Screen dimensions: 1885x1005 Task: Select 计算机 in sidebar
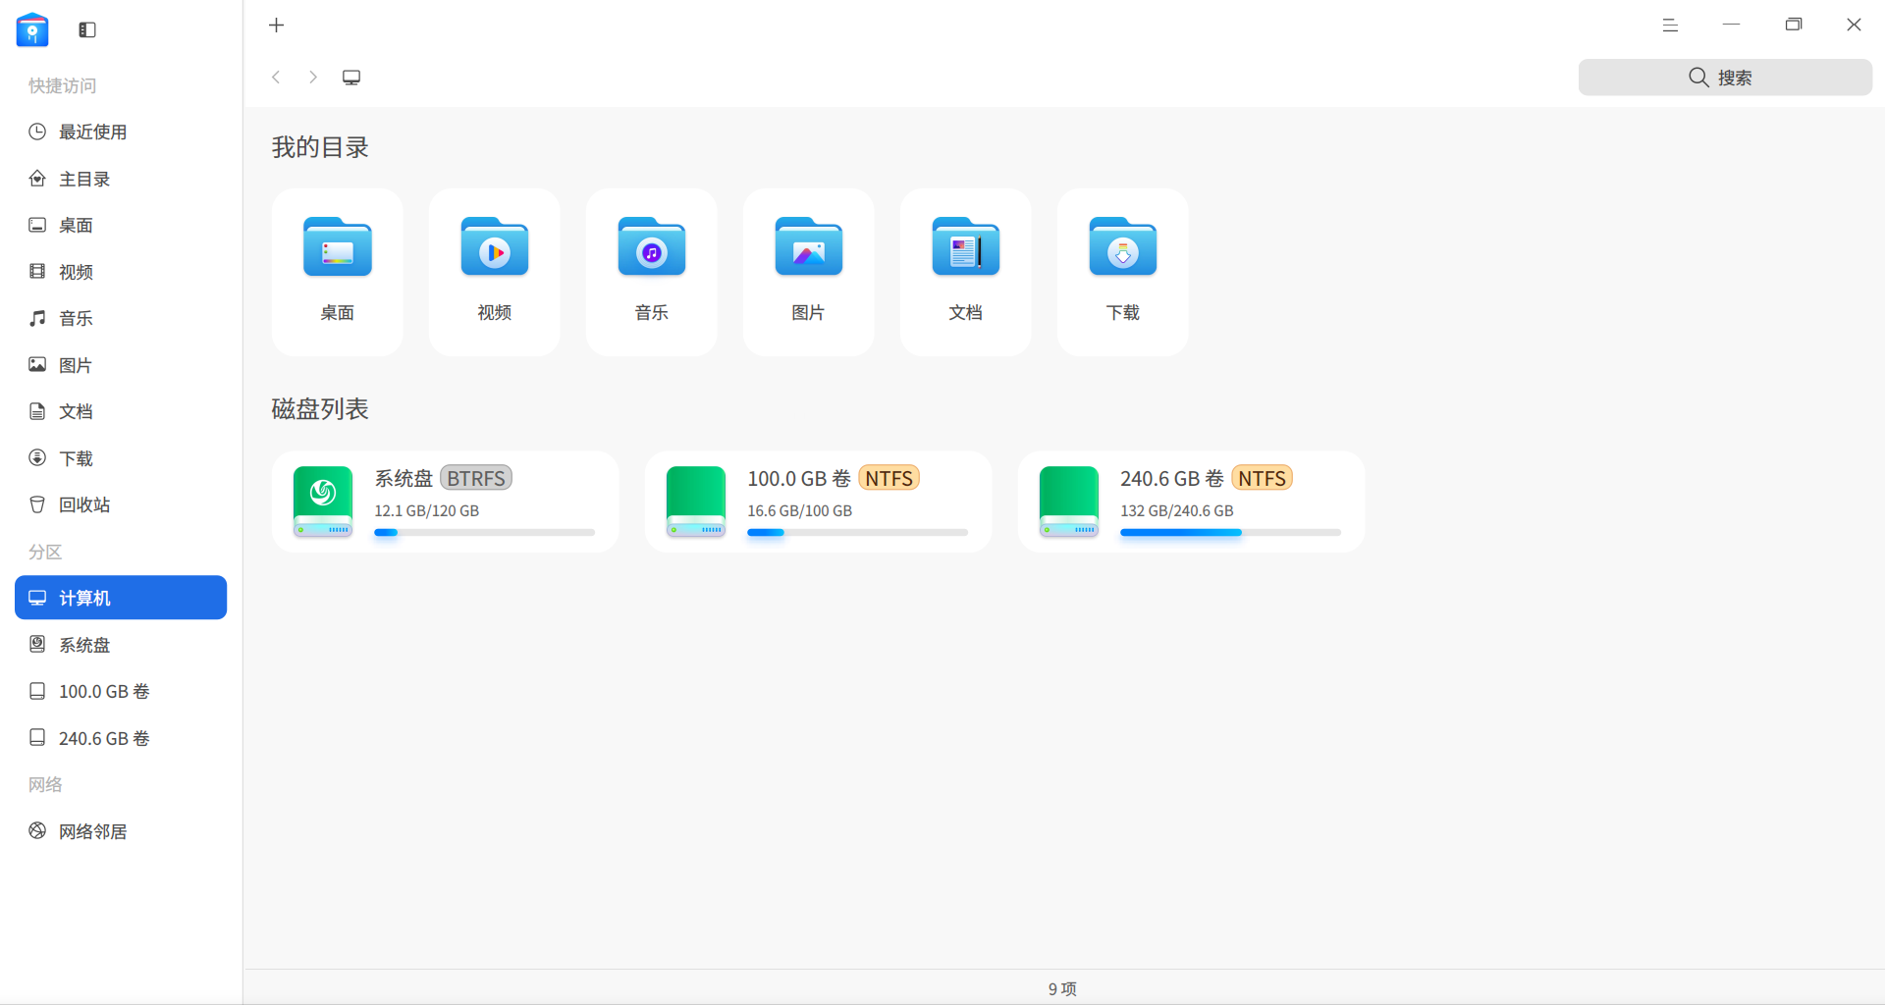click(x=121, y=598)
